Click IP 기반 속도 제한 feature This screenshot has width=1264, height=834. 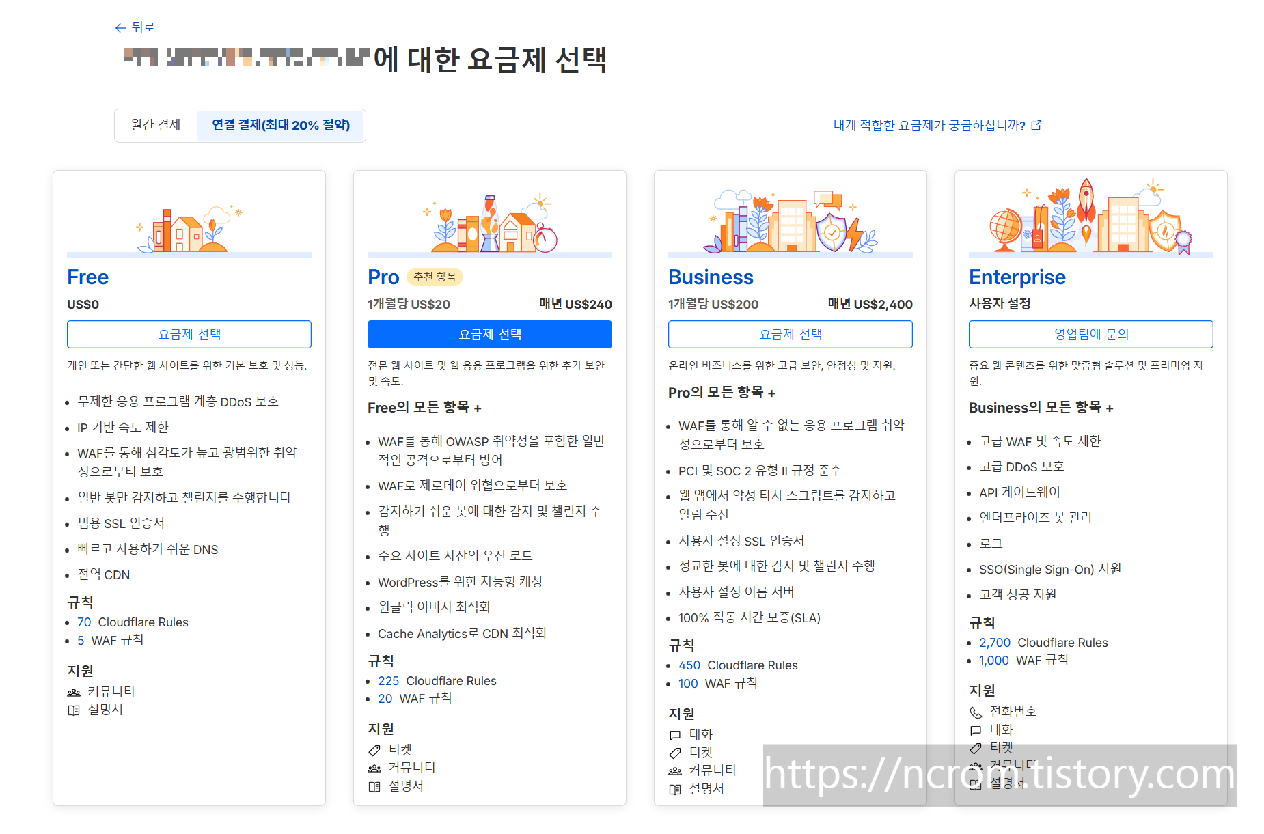123,428
